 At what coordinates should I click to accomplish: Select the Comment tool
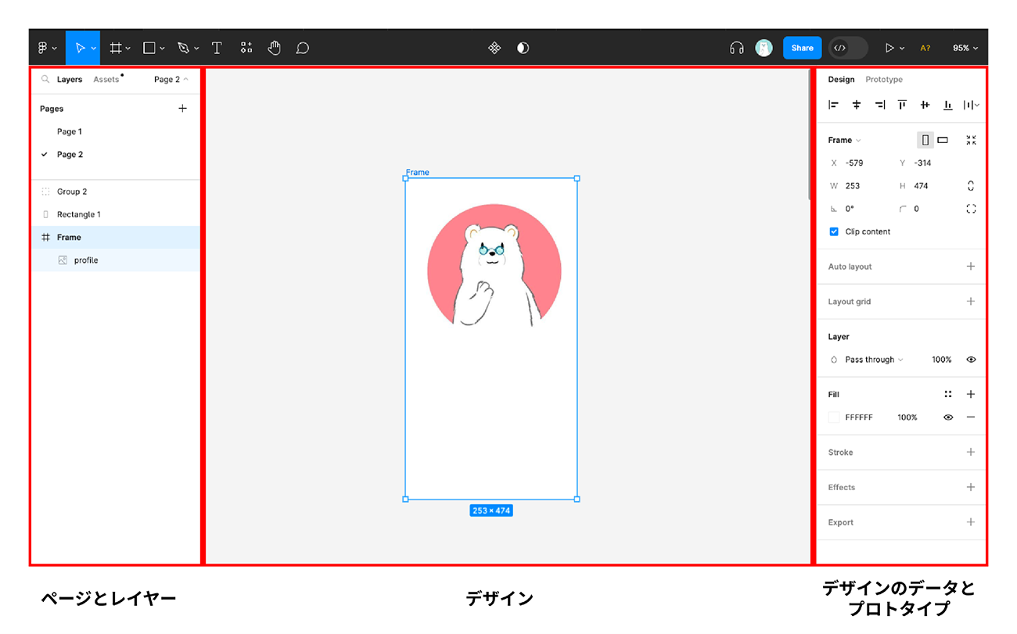click(x=303, y=48)
